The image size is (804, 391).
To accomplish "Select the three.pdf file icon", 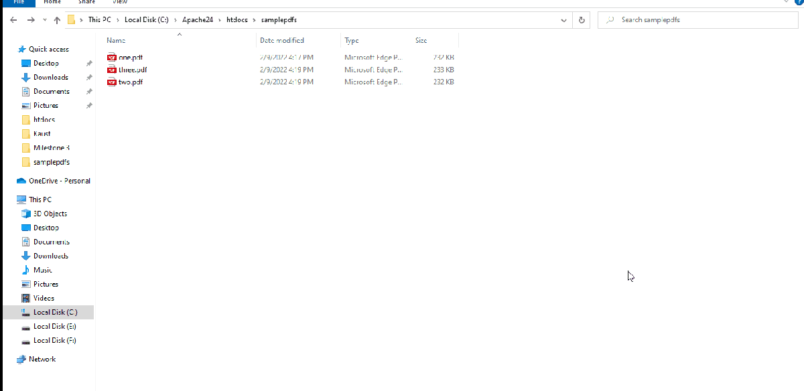I will (x=112, y=70).
